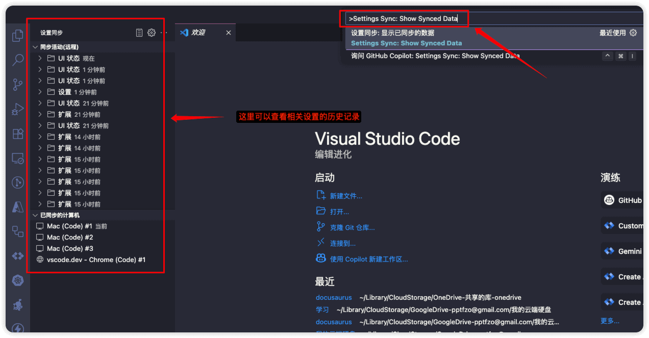Click the Gemini walkthrough diamond icon
Image resolution: width=649 pixels, height=338 pixels.
point(609,251)
